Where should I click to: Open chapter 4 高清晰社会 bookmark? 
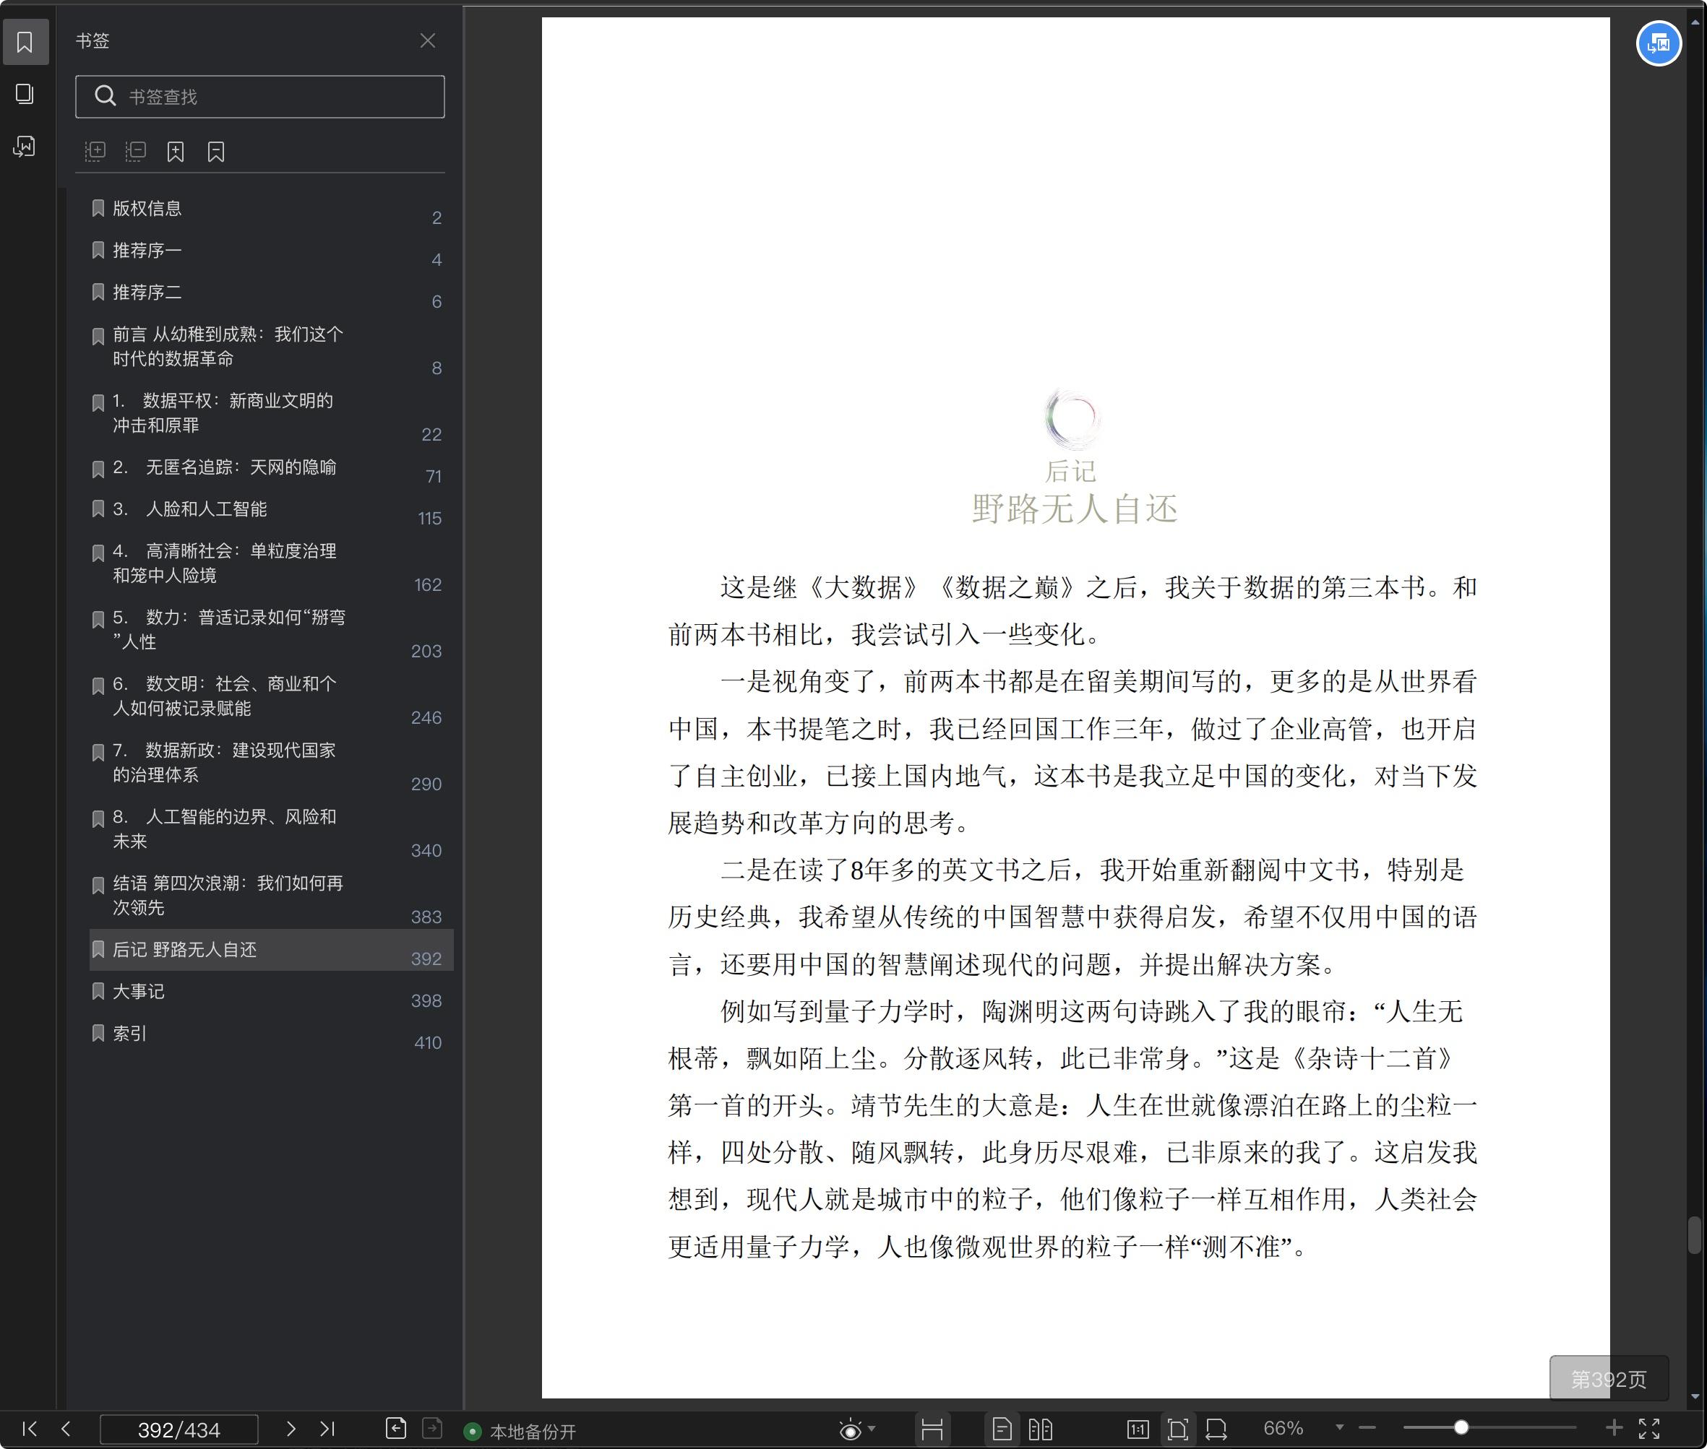click(x=270, y=563)
